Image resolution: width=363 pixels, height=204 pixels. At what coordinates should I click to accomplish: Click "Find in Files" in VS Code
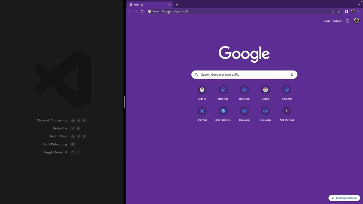(x=58, y=136)
